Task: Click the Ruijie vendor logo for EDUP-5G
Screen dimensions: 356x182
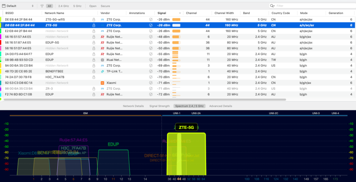Action: pyautogui.click(x=103, y=43)
